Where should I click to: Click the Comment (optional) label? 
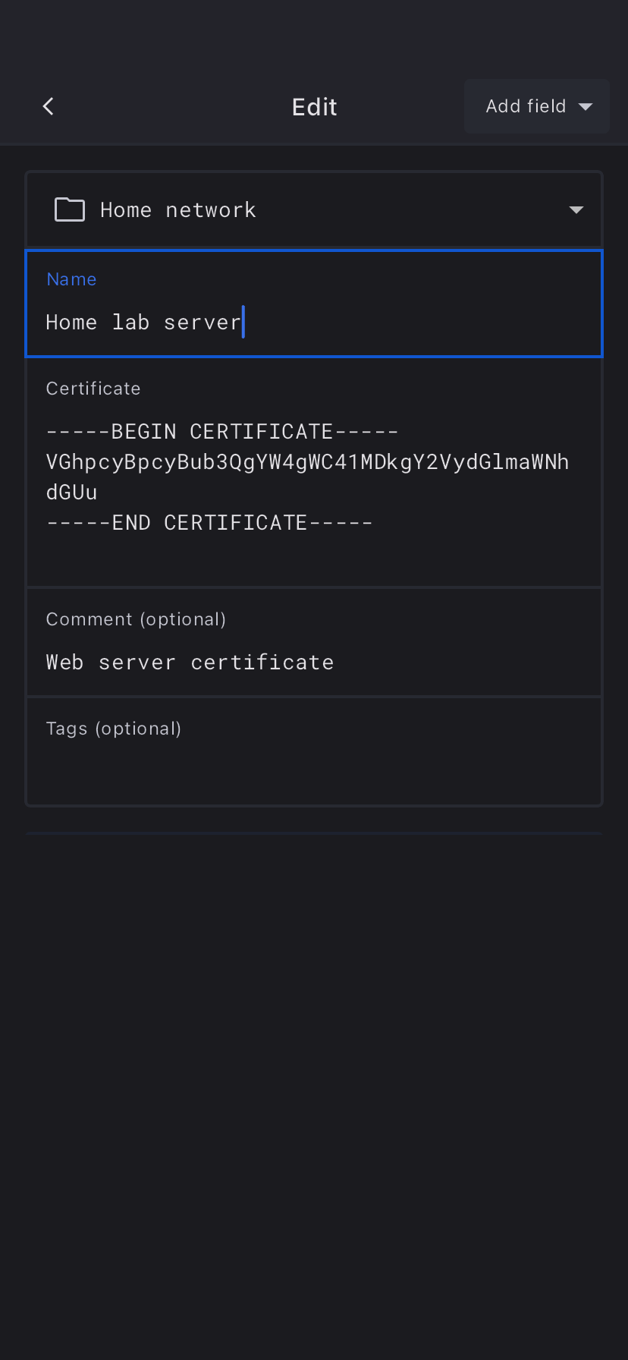point(136,619)
